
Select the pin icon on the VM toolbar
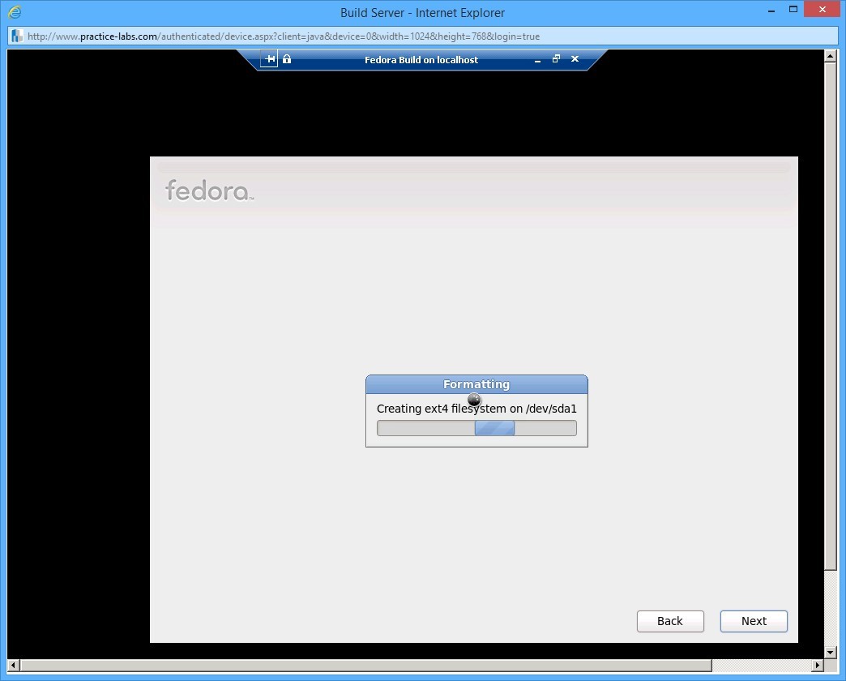[x=269, y=58]
